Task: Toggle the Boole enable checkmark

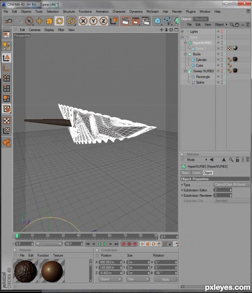Action: click(x=225, y=54)
